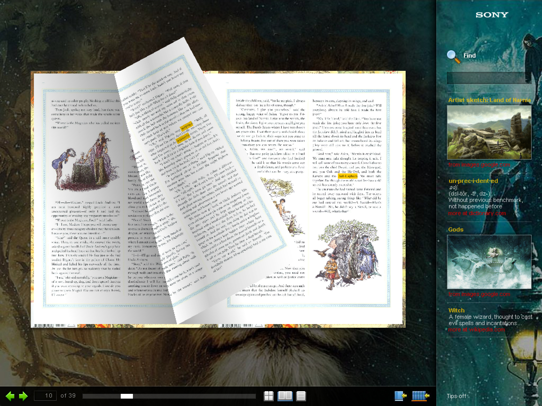Open the bookshelf library icon
This screenshot has width=542, height=406.
[x=420, y=396]
